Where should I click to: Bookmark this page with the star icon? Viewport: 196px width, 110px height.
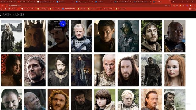coord(169,5)
